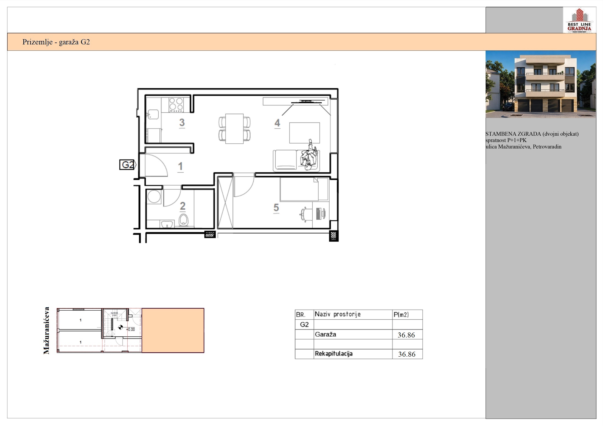Screen dimensions: 603x426
Task: Click the kitchen sink symbol in room 3
Action: 153,114
